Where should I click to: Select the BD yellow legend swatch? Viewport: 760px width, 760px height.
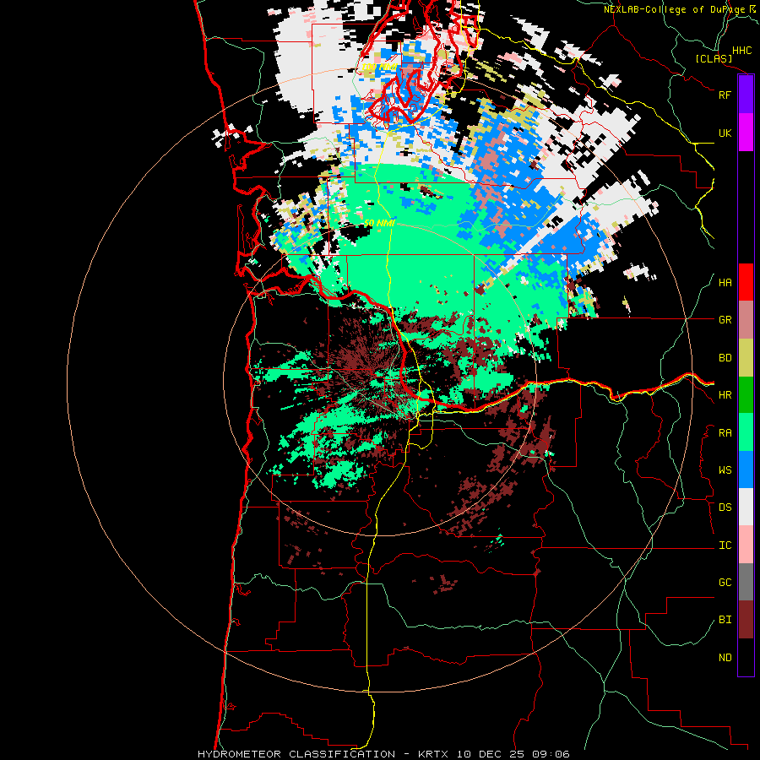(746, 357)
